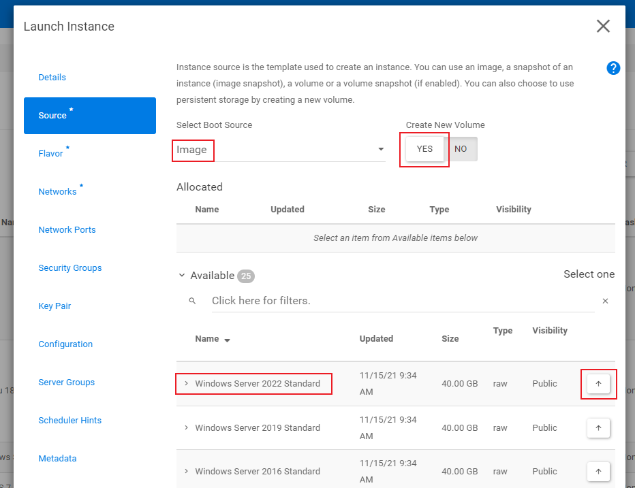The width and height of the screenshot is (635, 488).
Task: Click the Allocated Name column header
Action: point(207,209)
